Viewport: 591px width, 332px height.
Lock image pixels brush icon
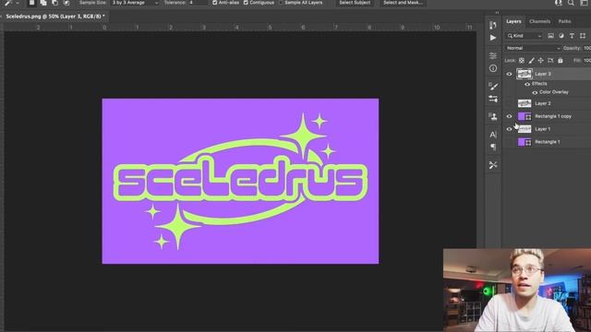[531, 60]
